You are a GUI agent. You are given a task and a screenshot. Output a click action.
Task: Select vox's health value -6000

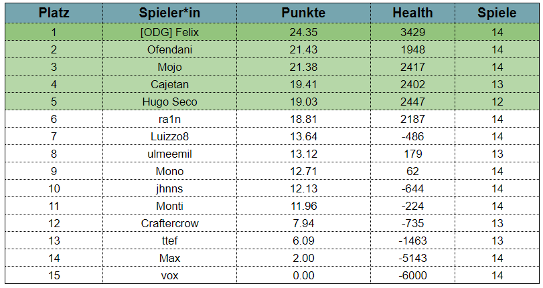[412, 275]
